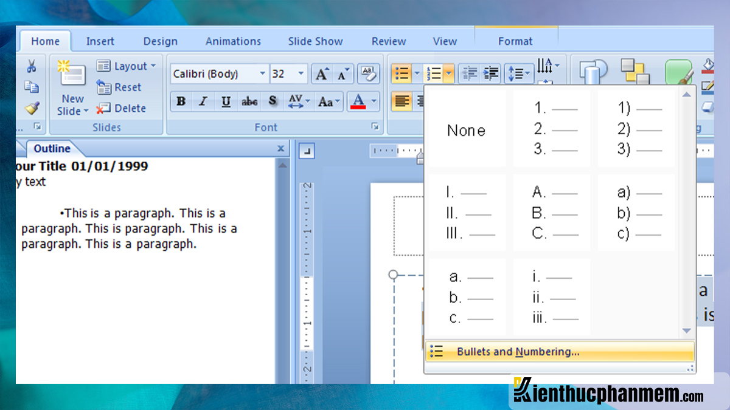The height and width of the screenshot is (410, 730).
Task: Click the font color red A swatch
Action: click(x=358, y=101)
